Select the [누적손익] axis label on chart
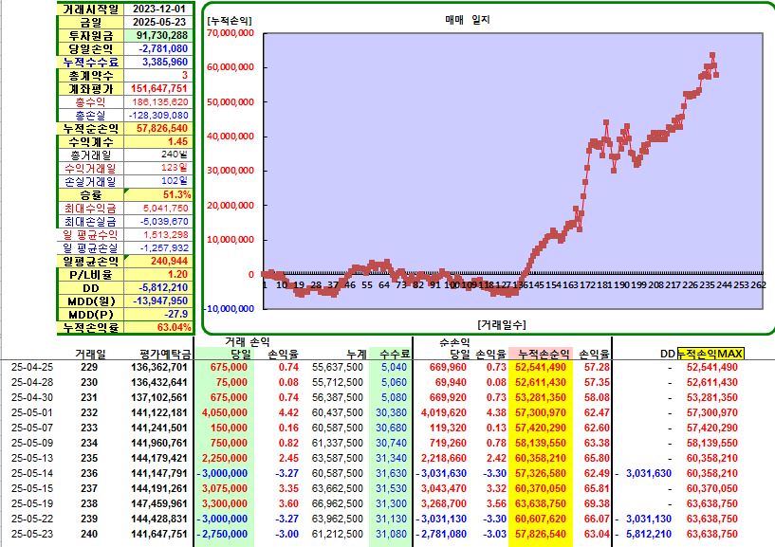Viewport: 775px width, 547px height. tap(230, 20)
